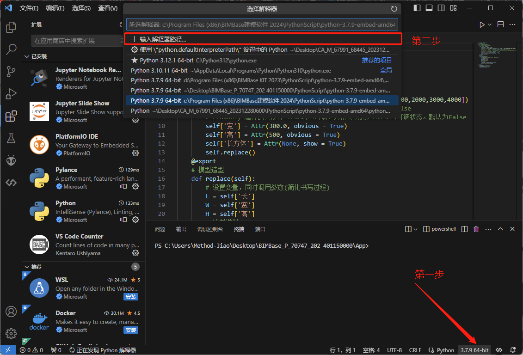Screen dimensions: 523x355
Task: Toggle the primary side bar layout button
Action: point(417,8)
